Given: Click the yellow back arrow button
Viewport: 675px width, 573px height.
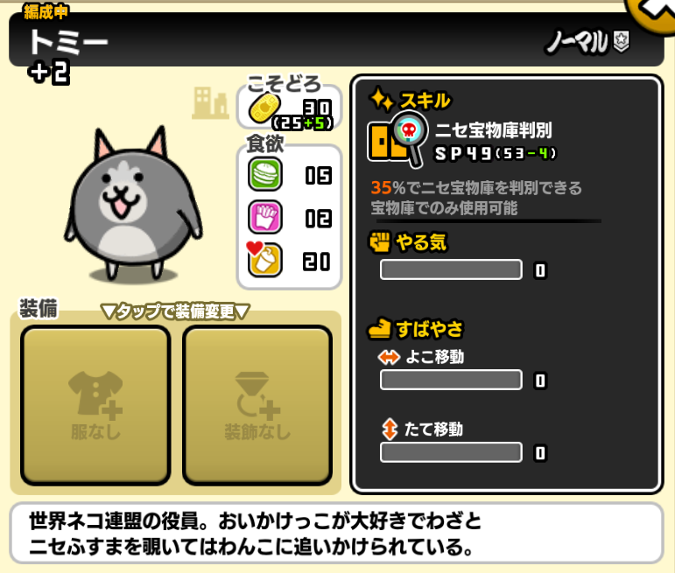Looking at the screenshot, I should pos(651,13).
